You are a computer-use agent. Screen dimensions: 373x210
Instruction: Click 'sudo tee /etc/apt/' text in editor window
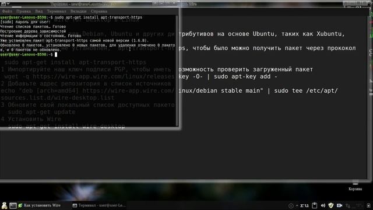306,91
